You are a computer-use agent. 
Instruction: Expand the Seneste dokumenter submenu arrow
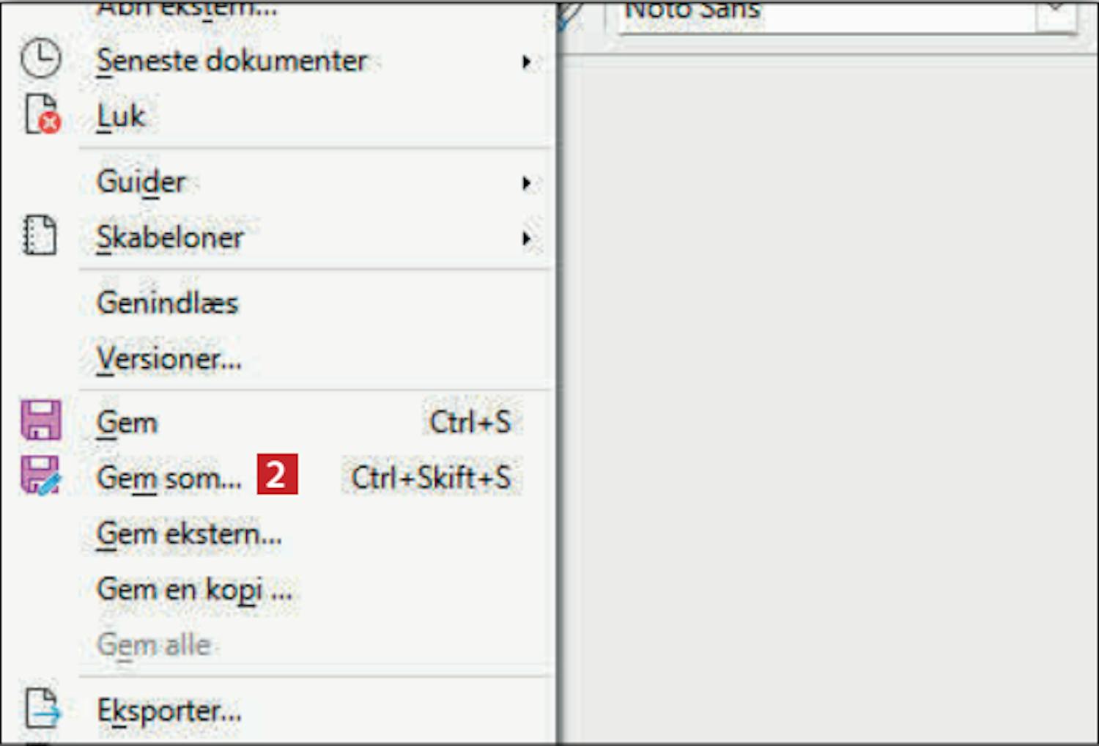click(x=526, y=62)
